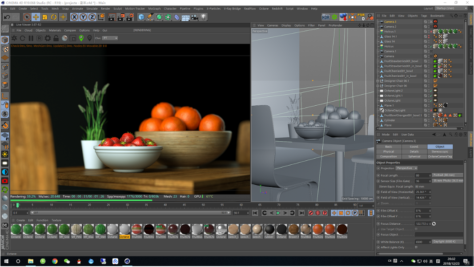Toggle the X axis lock
Image resolution: width=474 pixels, height=267 pixels.
pyautogui.click(x=74, y=17)
